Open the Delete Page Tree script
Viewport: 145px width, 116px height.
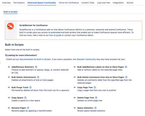[x=86, y=98]
